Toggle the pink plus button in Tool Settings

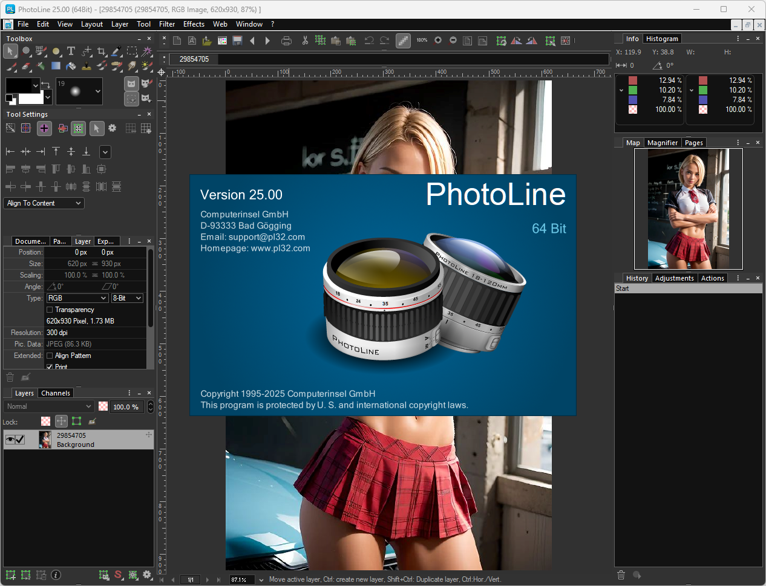point(44,128)
